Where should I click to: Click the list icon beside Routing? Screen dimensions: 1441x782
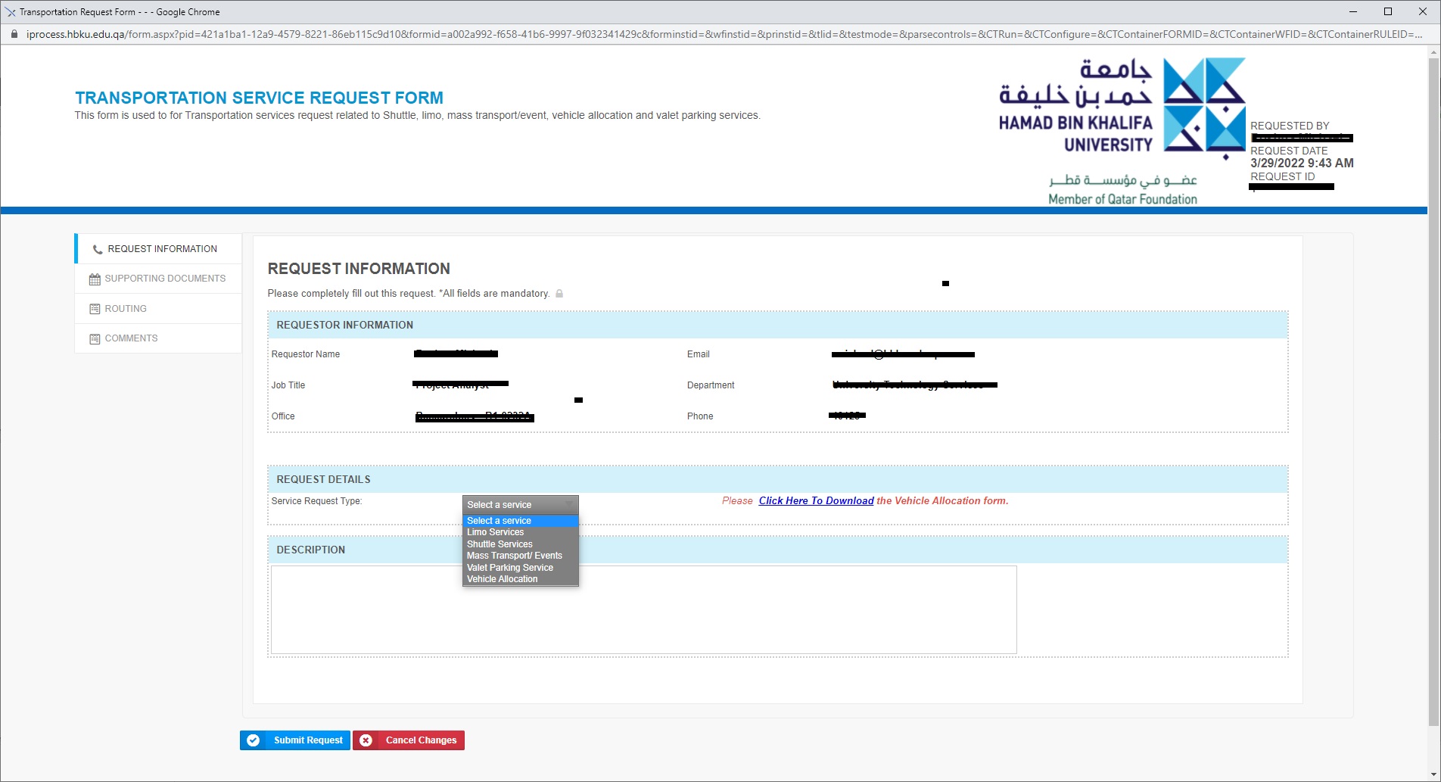coord(95,309)
